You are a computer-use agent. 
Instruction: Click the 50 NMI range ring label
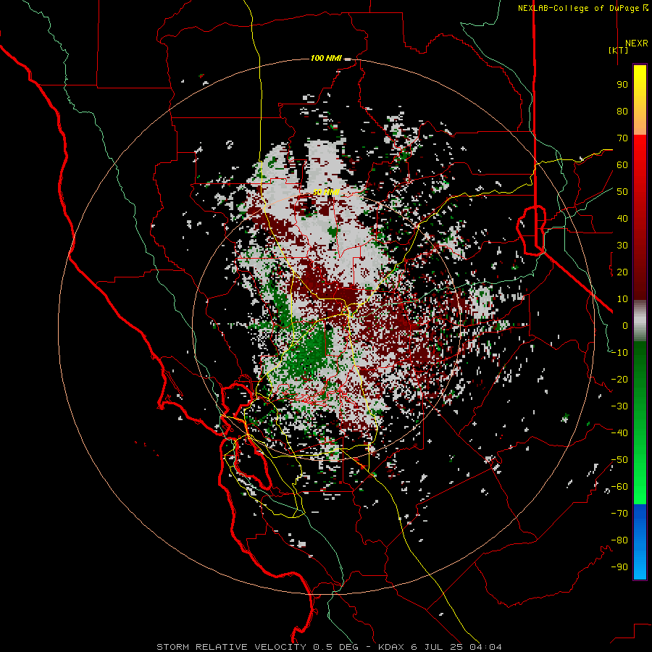(x=326, y=192)
